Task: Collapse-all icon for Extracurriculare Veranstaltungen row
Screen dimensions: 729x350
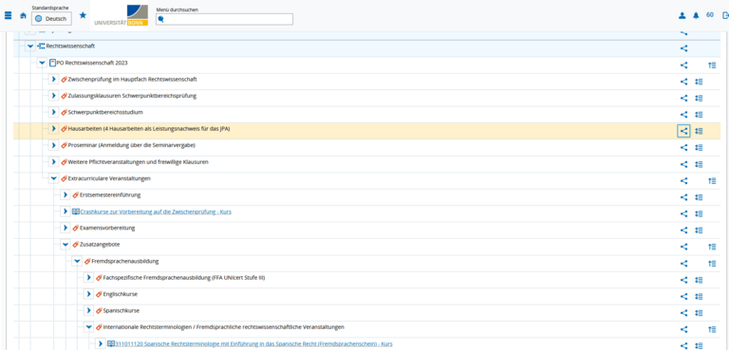Action: click(x=712, y=181)
